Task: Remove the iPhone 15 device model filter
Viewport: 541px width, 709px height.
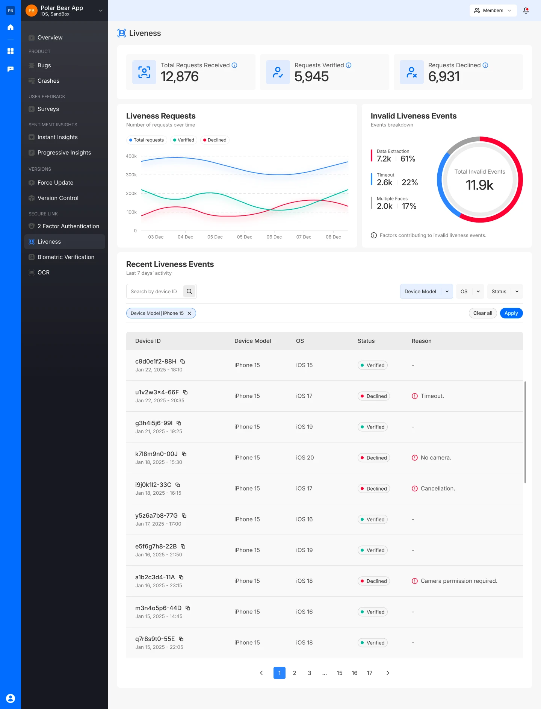Action: coord(189,313)
